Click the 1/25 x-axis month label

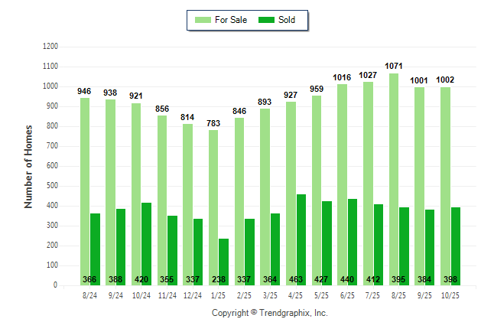219,295
